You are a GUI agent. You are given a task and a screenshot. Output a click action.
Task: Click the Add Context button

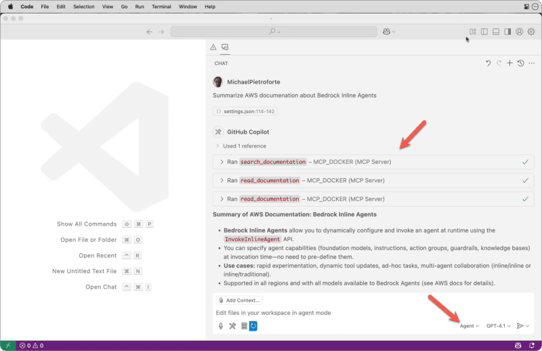click(x=239, y=300)
